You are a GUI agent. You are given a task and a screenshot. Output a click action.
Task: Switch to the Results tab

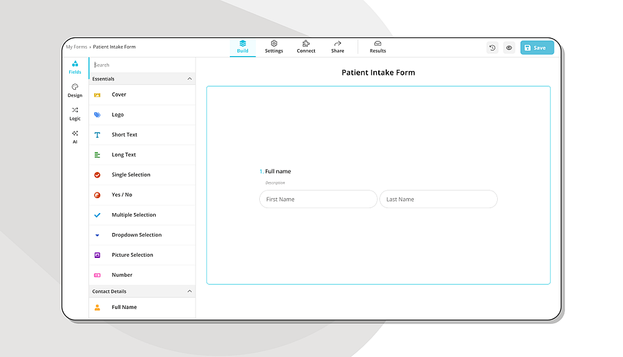pyautogui.click(x=378, y=47)
